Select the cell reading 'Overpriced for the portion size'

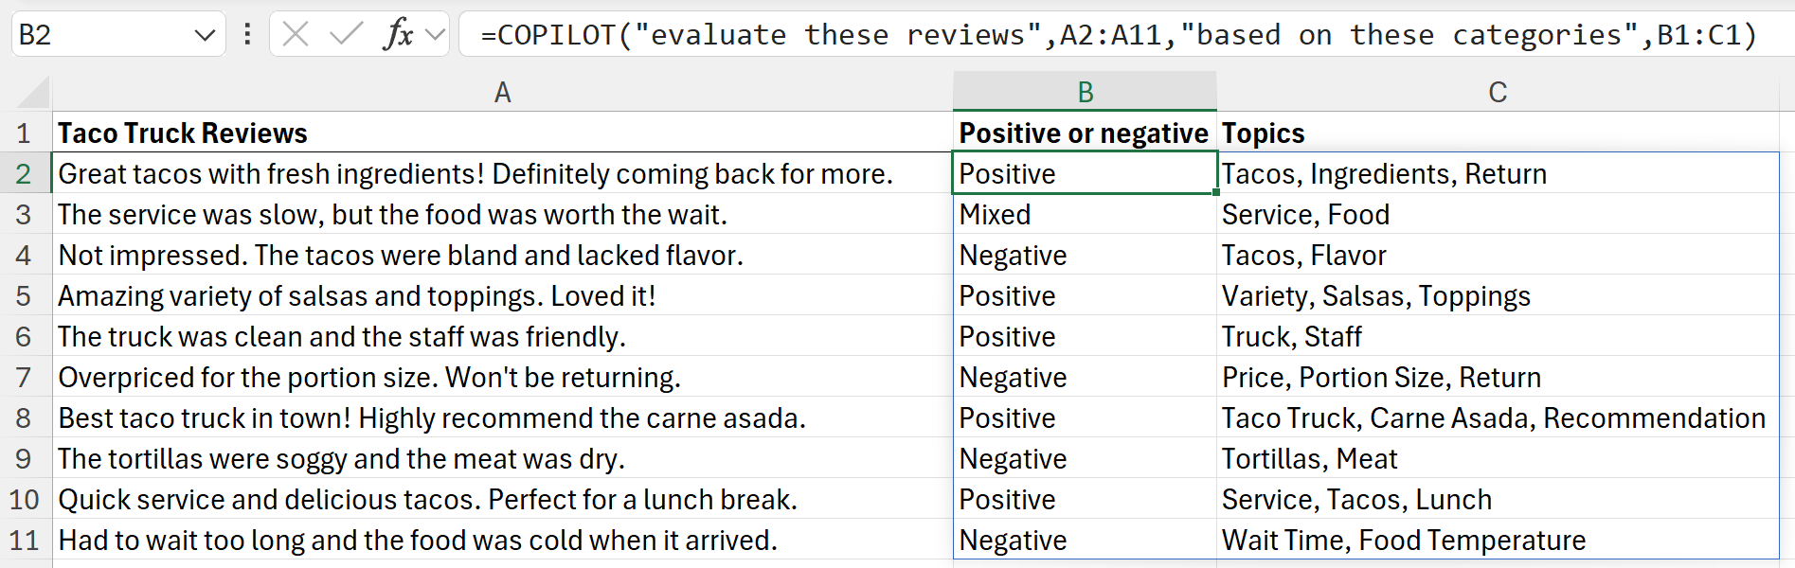(369, 377)
